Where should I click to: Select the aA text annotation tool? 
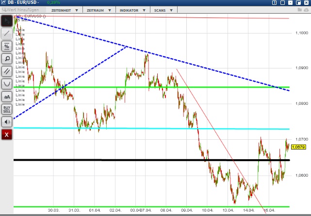[7, 97]
